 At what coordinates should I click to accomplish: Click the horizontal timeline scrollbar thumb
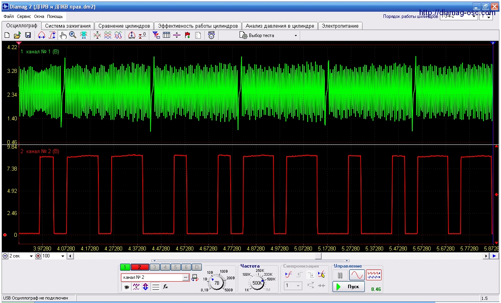coord(318,256)
